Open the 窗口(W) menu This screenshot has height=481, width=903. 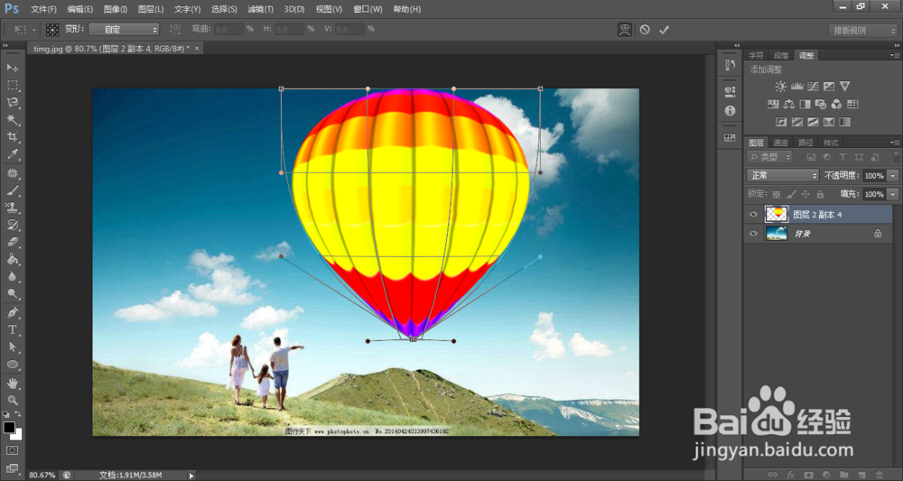[x=368, y=9]
